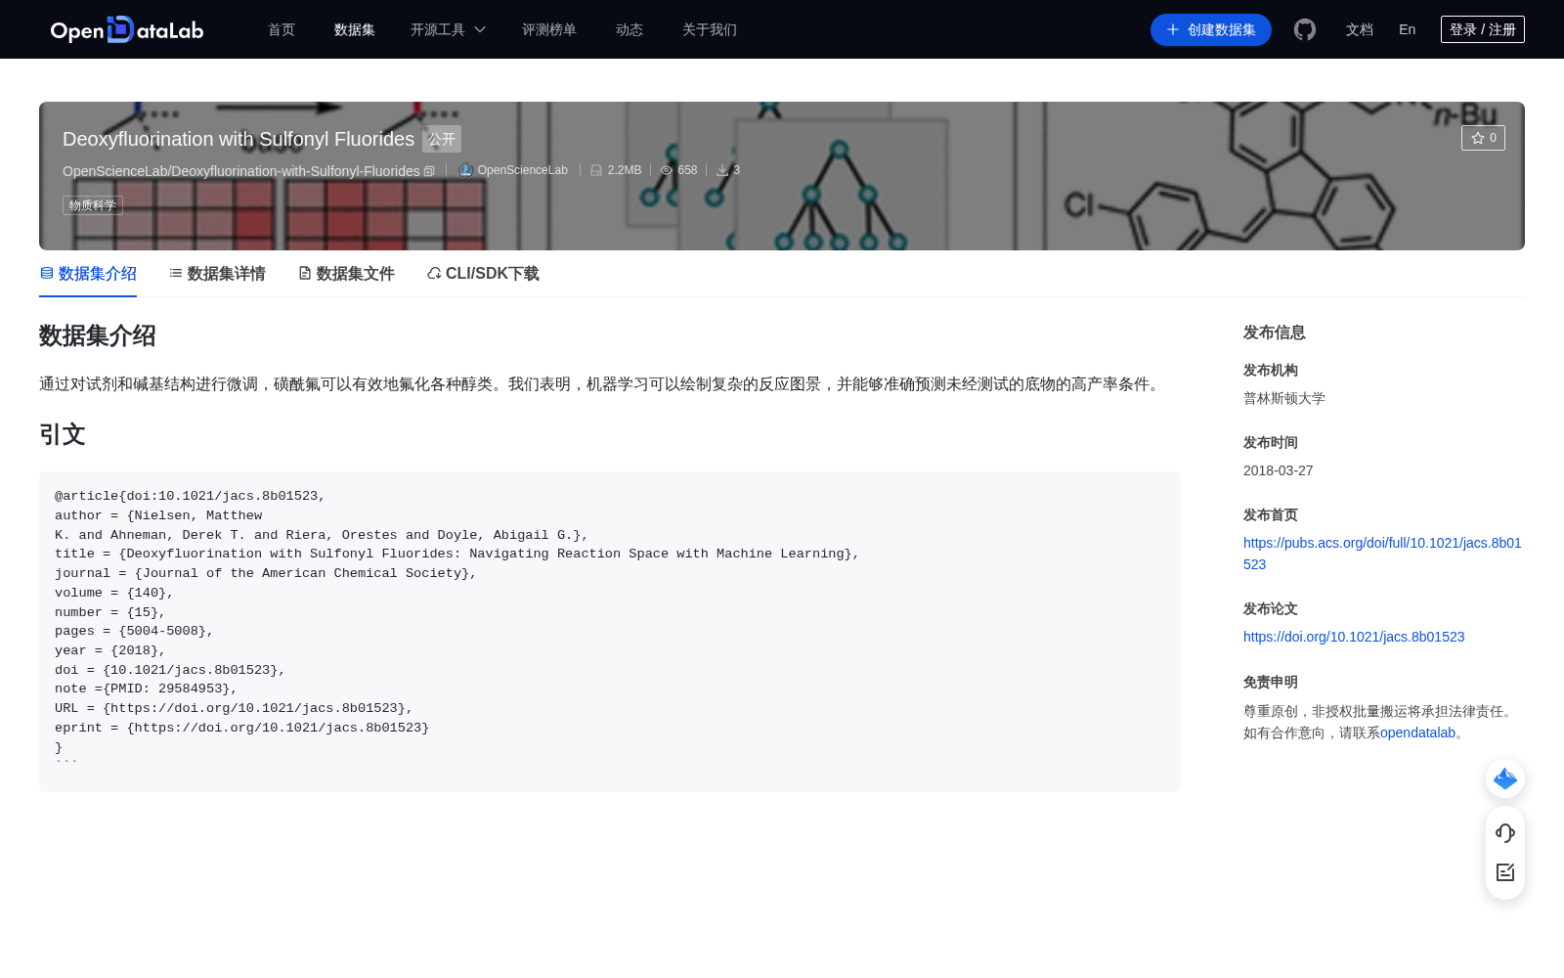Open 动态 in the navigation bar
This screenshot has width=1564, height=978.
point(630,29)
